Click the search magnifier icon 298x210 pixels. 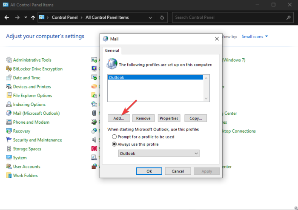click(289, 17)
